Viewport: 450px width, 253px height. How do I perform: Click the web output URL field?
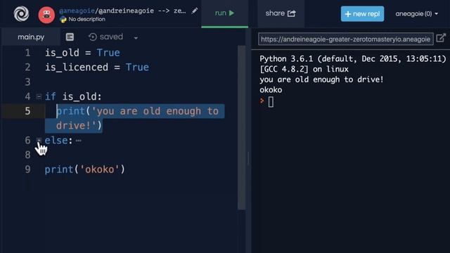click(x=345, y=39)
